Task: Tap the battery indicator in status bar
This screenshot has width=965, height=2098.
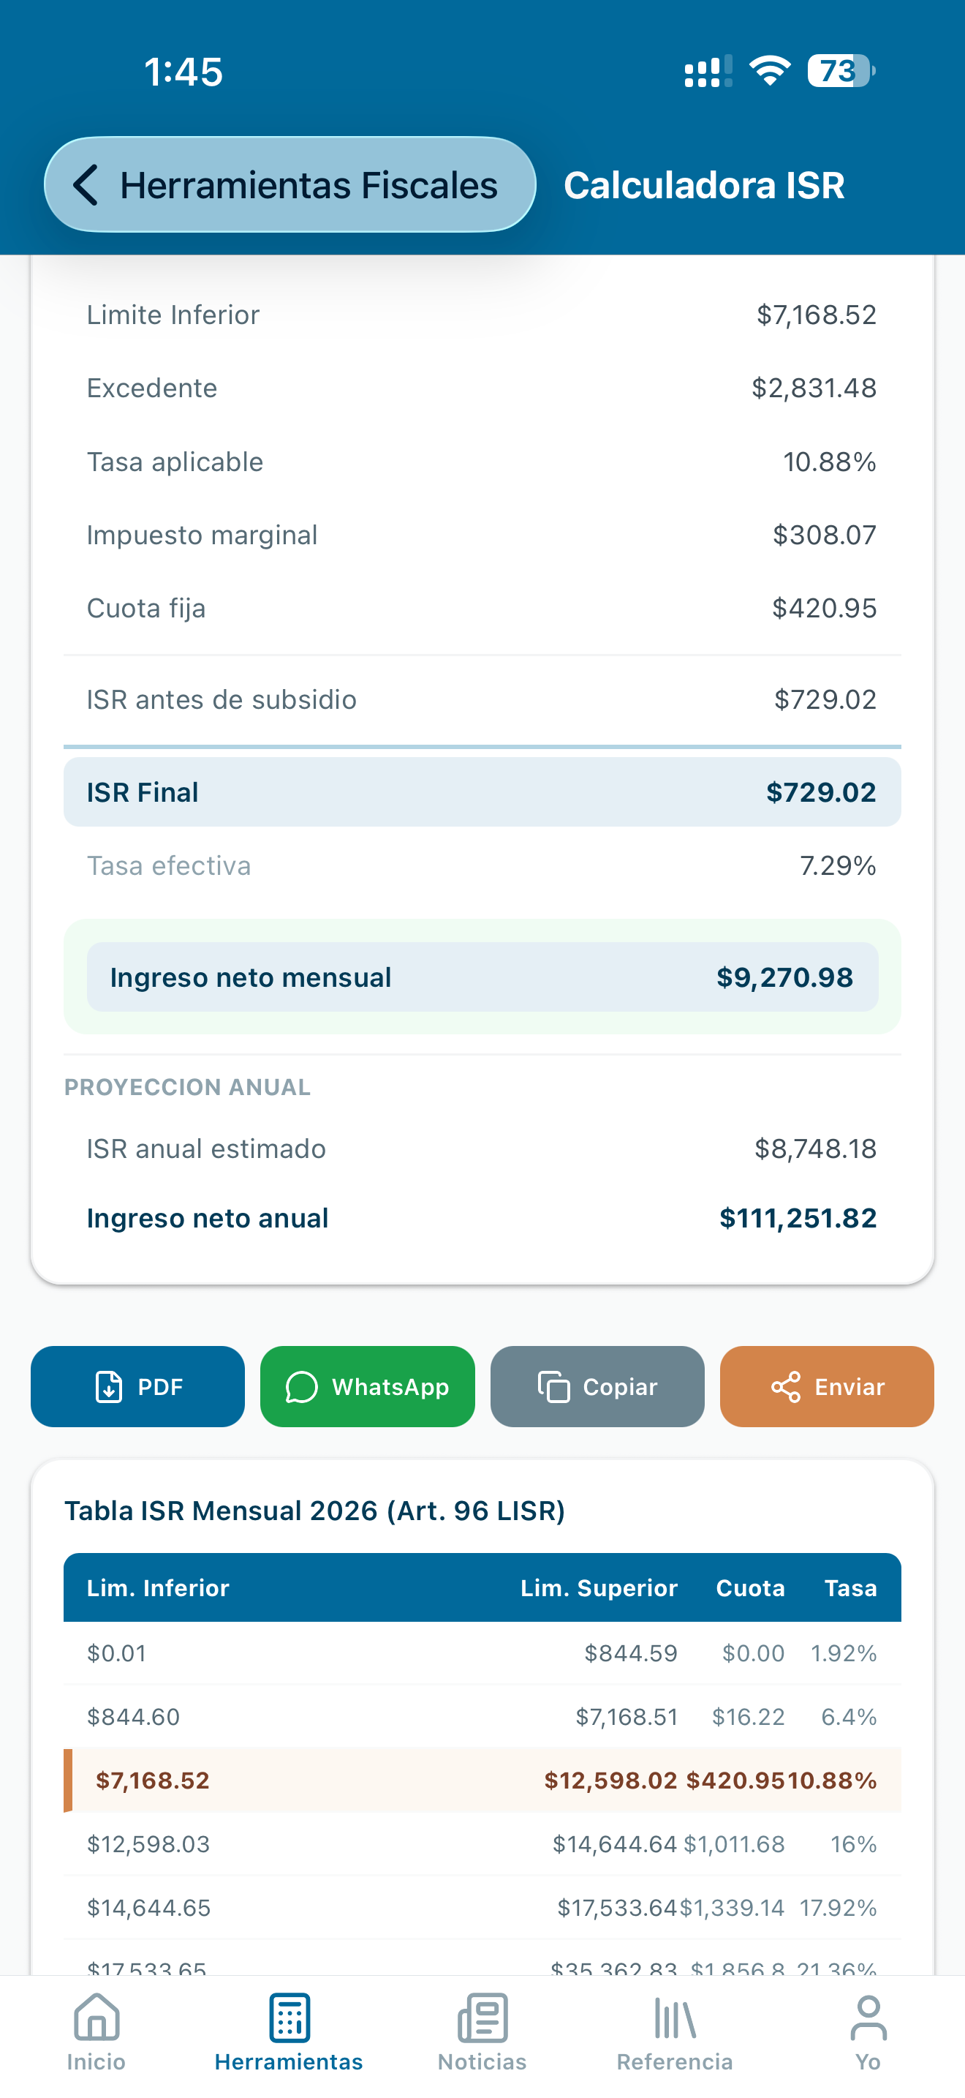Action: pos(841,72)
